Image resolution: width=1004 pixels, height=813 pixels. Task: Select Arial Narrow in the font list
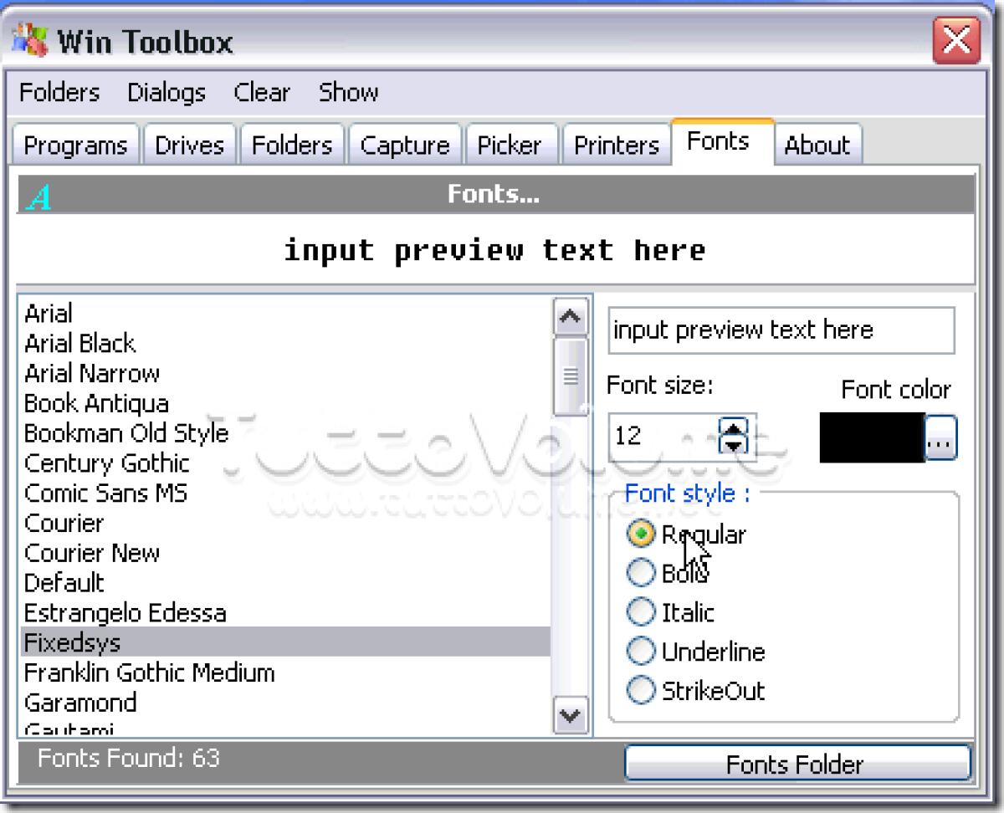(x=284, y=373)
